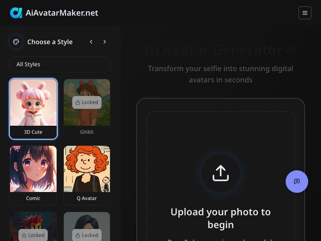Click the AiAvatarMaker logo icon
Viewport: 321px width, 241px height.
[x=16, y=12]
